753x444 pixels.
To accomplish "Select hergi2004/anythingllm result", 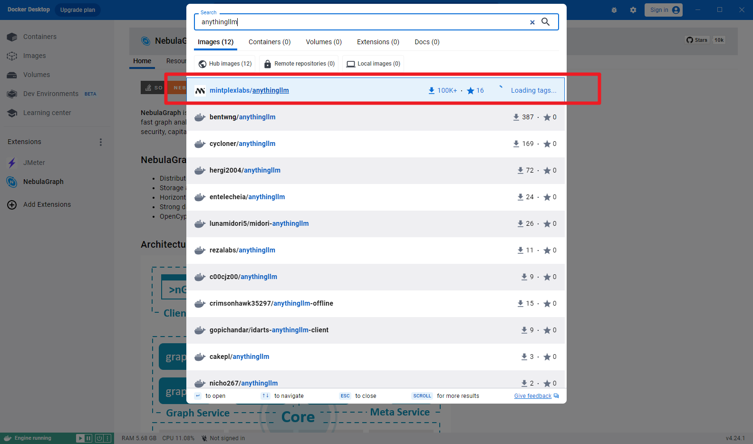I will click(x=376, y=170).
